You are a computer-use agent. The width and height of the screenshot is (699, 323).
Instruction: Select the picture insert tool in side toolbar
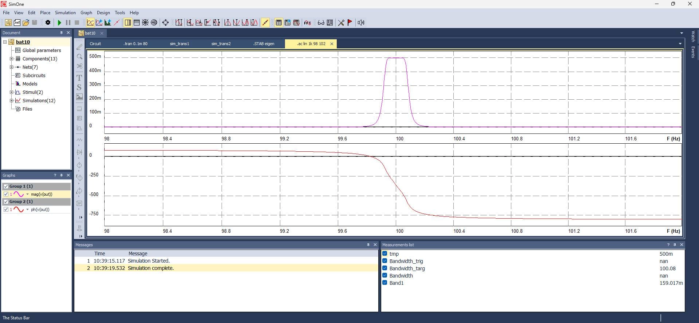[x=79, y=97]
